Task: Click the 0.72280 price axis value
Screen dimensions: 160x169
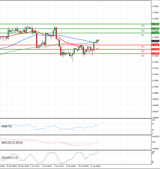Action: pyautogui.click(x=155, y=37)
